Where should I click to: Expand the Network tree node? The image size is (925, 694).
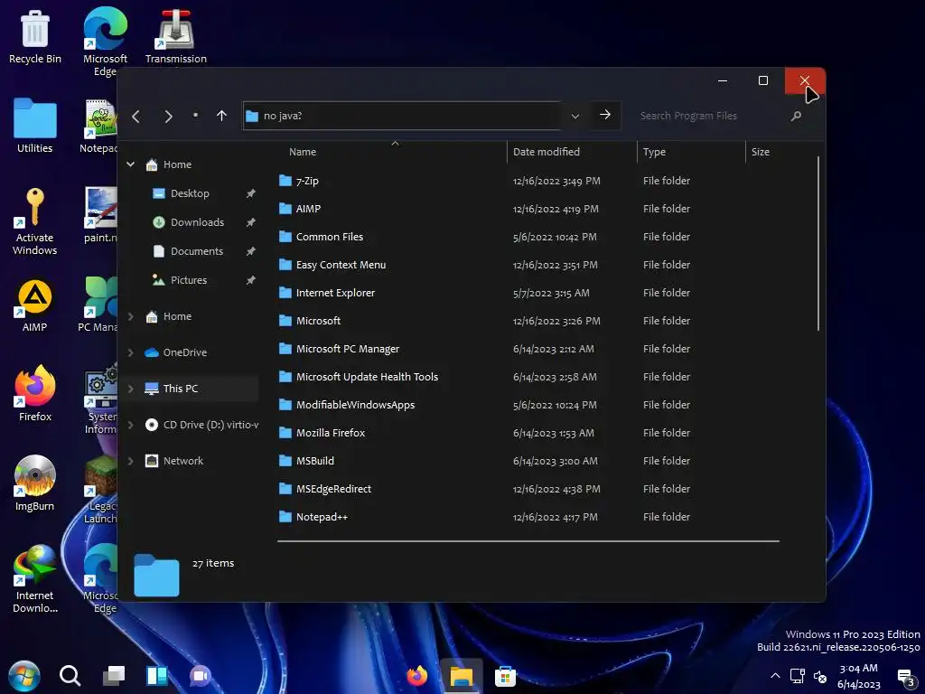(x=131, y=461)
